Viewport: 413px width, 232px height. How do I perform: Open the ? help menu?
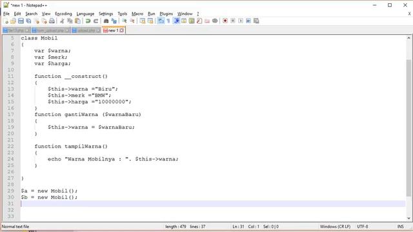pyautogui.click(x=198, y=14)
